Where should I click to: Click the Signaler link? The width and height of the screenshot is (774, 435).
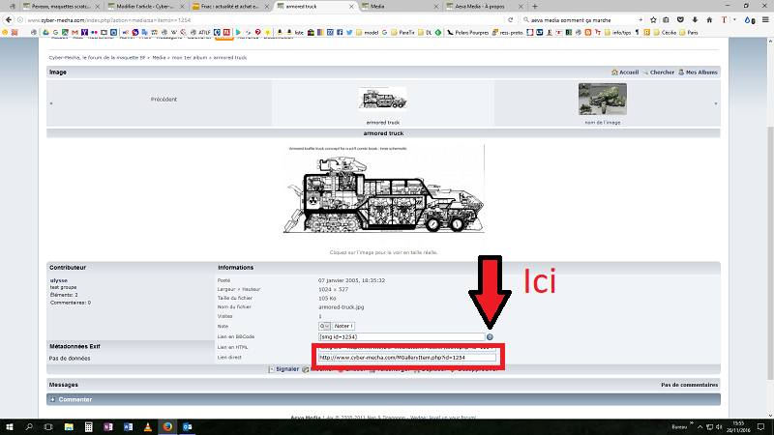(x=283, y=369)
